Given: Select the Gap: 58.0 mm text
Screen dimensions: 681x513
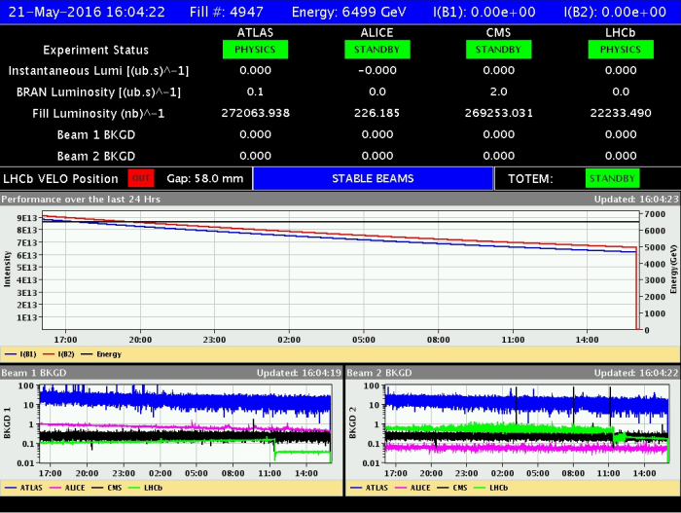Looking at the screenshot, I should pyautogui.click(x=205, y=178).
